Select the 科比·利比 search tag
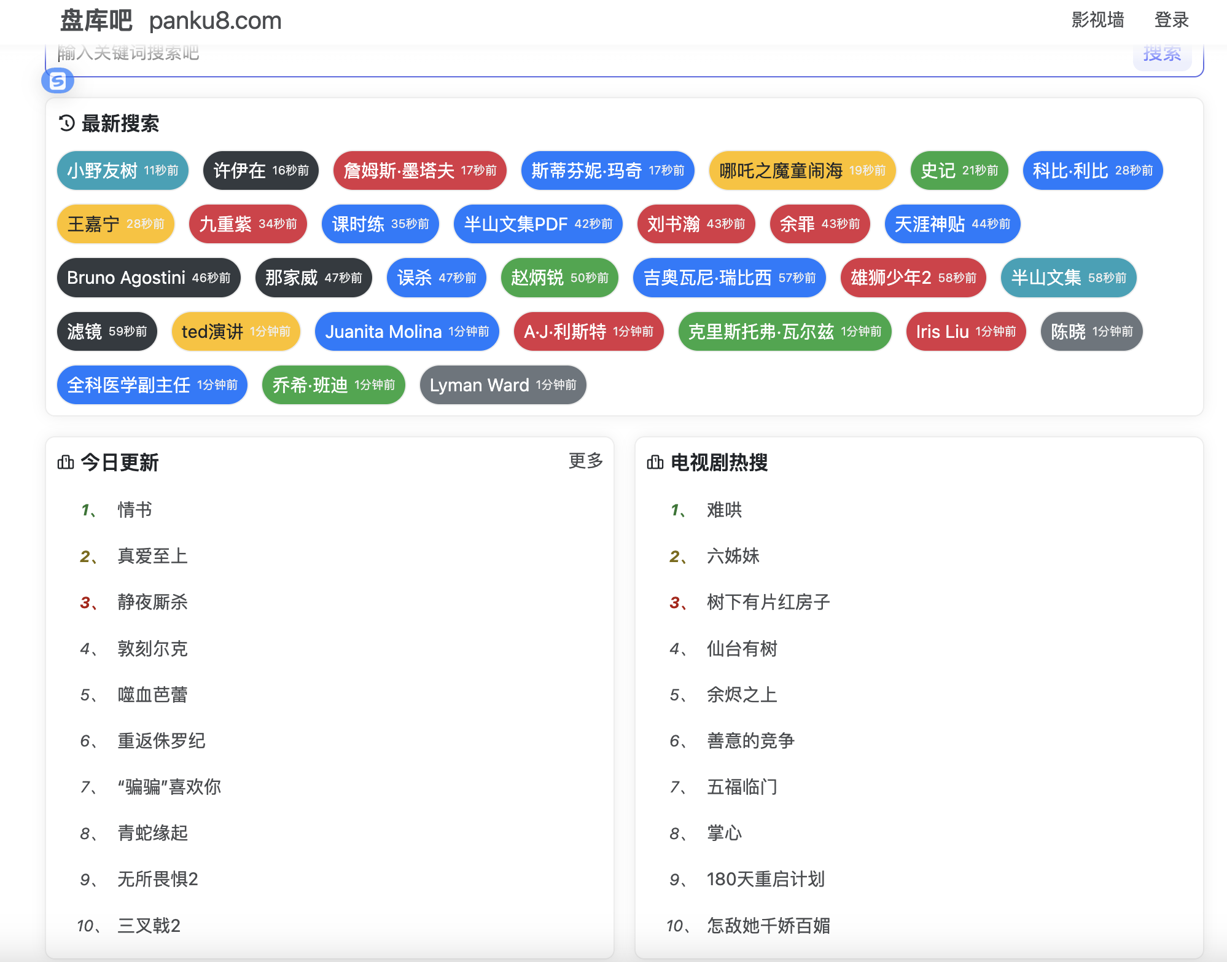Viewport: 1227px width, 962px height. 1093,171
